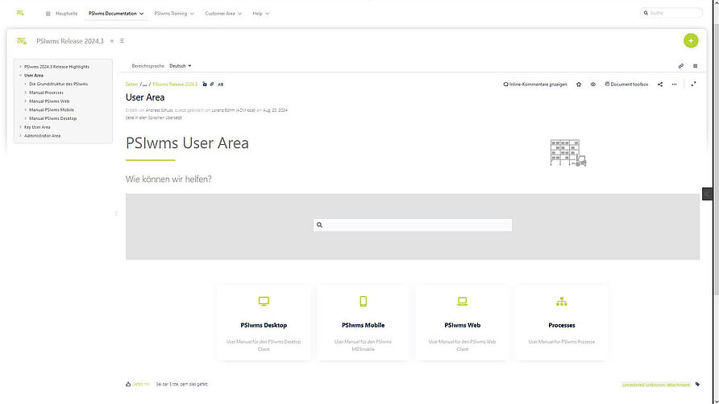This screenshot has height=404, width=719.
Task: Click the space logo beside PSIwms Release 2024.3
Action: (x=22, y=41)
